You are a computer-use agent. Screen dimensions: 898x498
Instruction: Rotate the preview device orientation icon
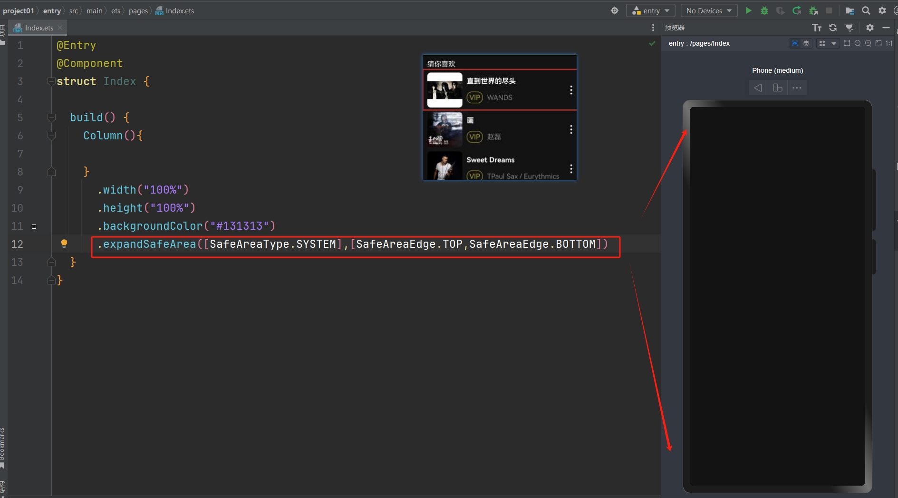[x=778, y=88]
